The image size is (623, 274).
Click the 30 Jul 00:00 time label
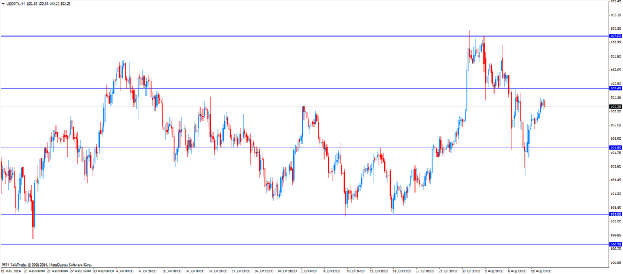coord(471,272)
